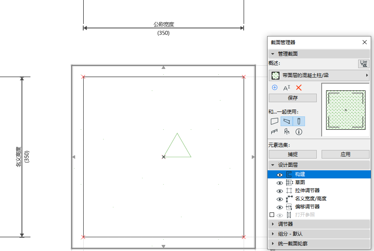
Task: Select the 偏移调节器 layer row
Action: tap(319, 207)
